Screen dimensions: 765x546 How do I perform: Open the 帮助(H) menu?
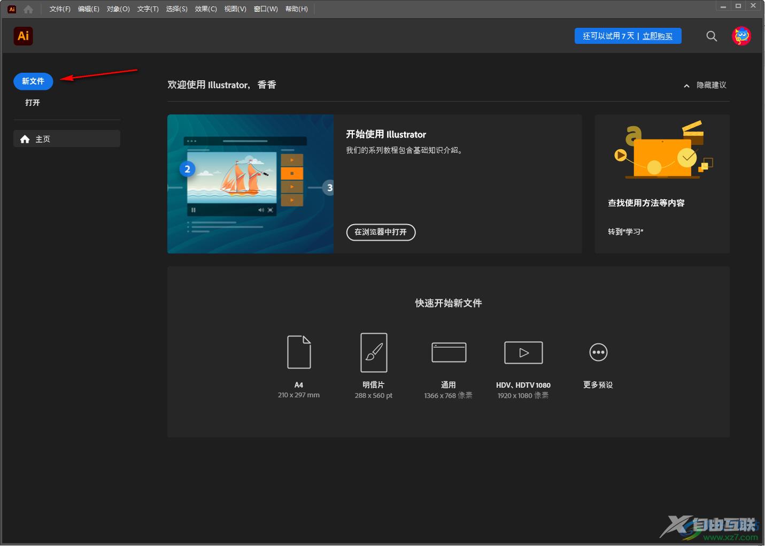[x=297, y=9]
